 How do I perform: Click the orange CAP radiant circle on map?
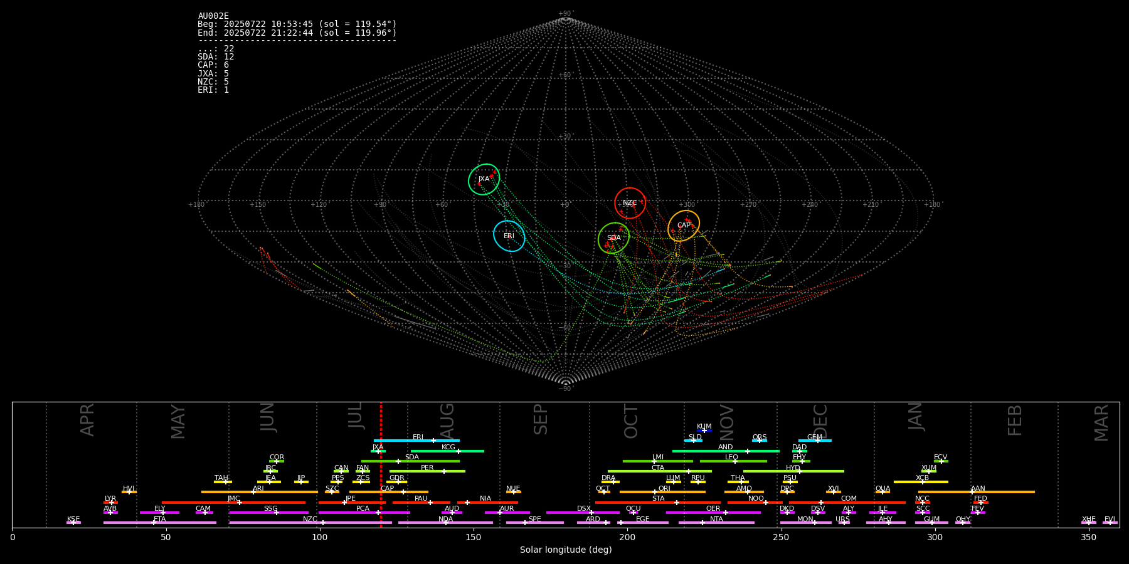[x=684, y=226]
